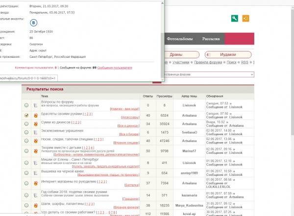Viewport: 294px width, 216px height.
Task: Open the 'Мишки от Елены - Санкт-Петербург' topic
Action: point(70,160)
